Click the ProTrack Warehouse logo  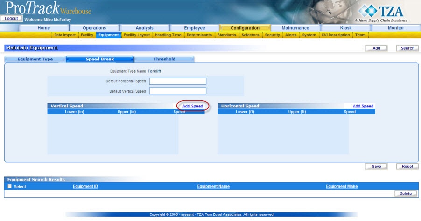click(49, 8)
